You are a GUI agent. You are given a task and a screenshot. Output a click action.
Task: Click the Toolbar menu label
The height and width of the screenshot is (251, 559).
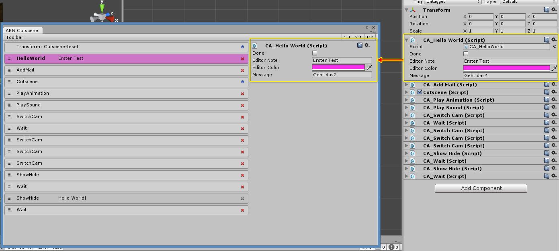(14, 37)
